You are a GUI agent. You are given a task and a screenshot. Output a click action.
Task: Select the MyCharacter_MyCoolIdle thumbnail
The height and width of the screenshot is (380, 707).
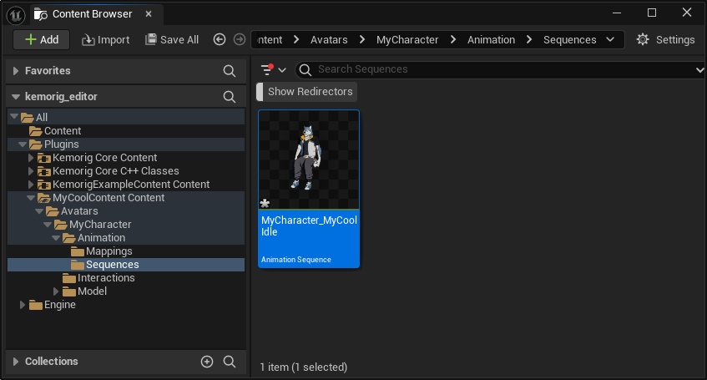coord(309,160)
